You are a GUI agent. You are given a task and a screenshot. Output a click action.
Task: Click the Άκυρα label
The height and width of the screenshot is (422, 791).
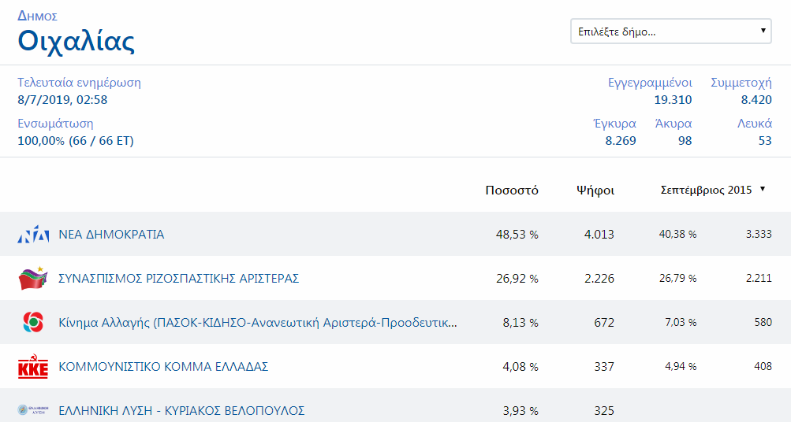click(x=673, y=124)
